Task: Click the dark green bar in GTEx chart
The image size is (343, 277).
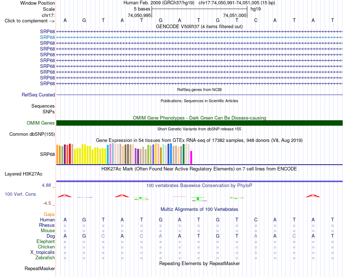Action: coord(183,154)
